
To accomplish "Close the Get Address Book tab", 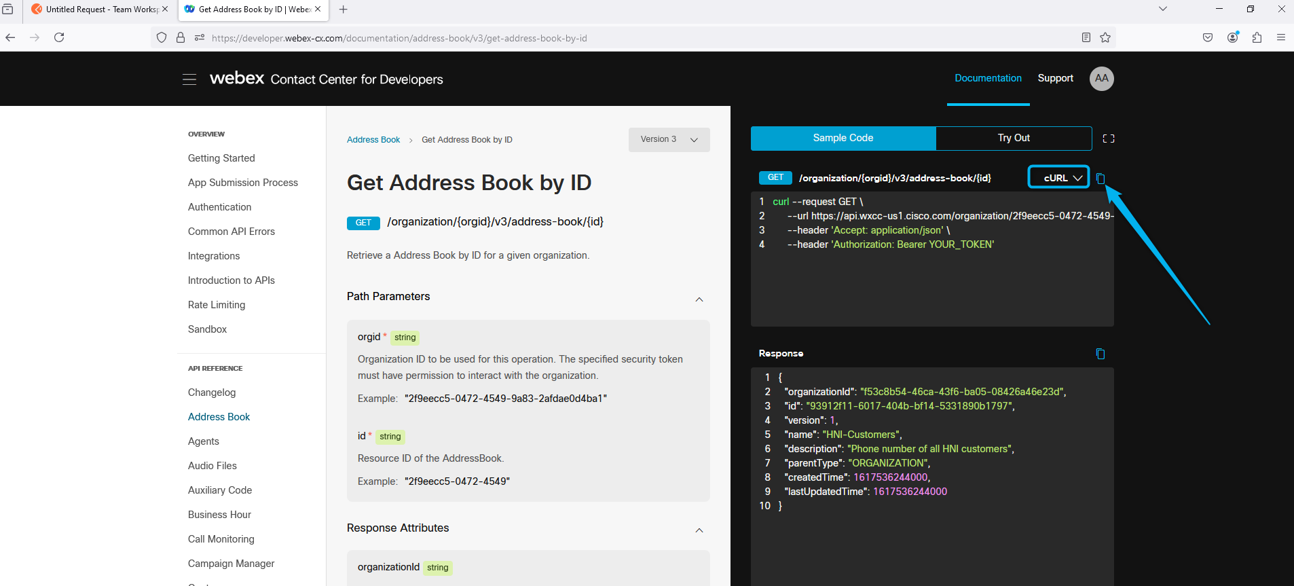I will tap(318, 9).
